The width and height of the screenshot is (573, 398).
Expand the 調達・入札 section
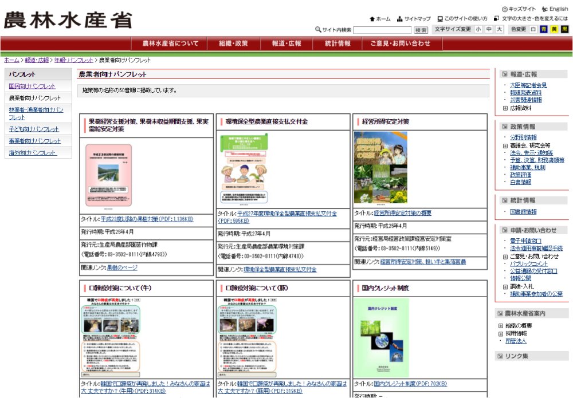coord(505,286)
